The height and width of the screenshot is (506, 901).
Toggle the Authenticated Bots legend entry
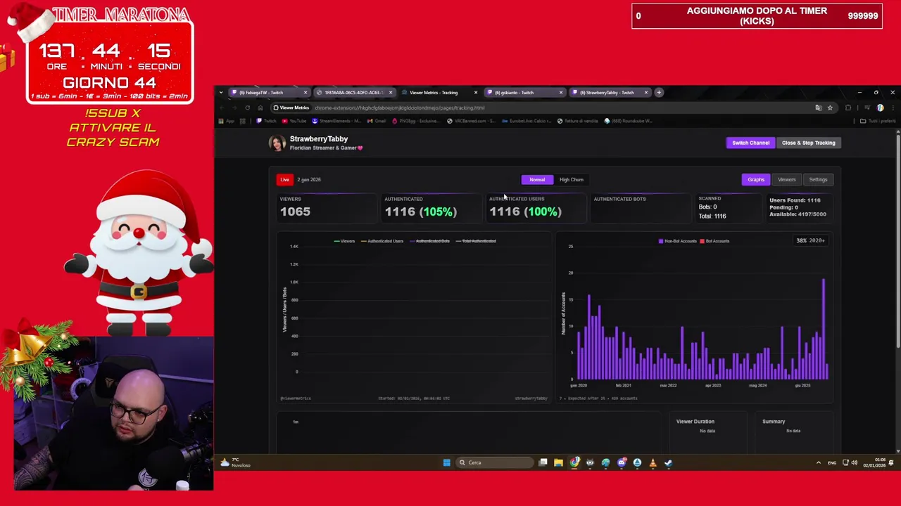429,241
